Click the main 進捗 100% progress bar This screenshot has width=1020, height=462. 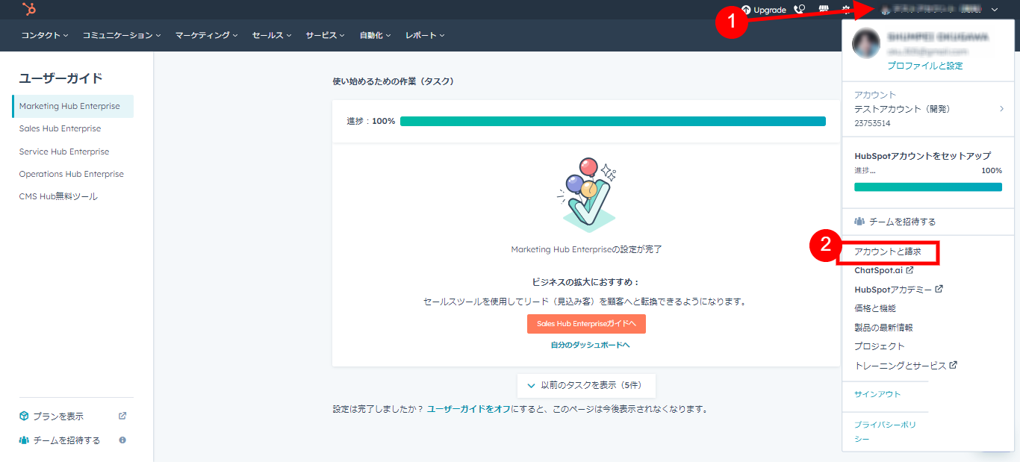[613, 121]
